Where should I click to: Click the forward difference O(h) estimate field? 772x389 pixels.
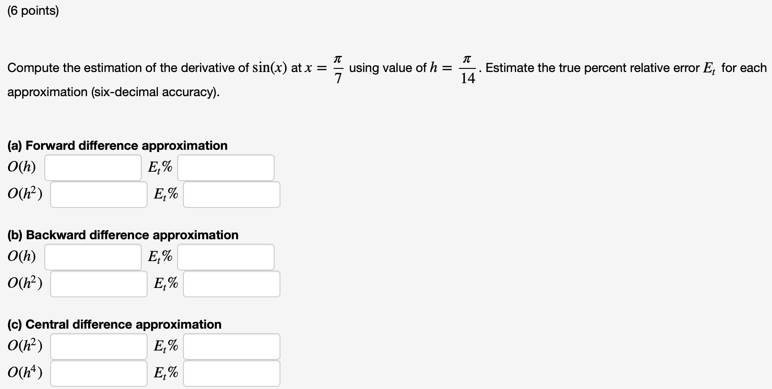tap(93, 168)
